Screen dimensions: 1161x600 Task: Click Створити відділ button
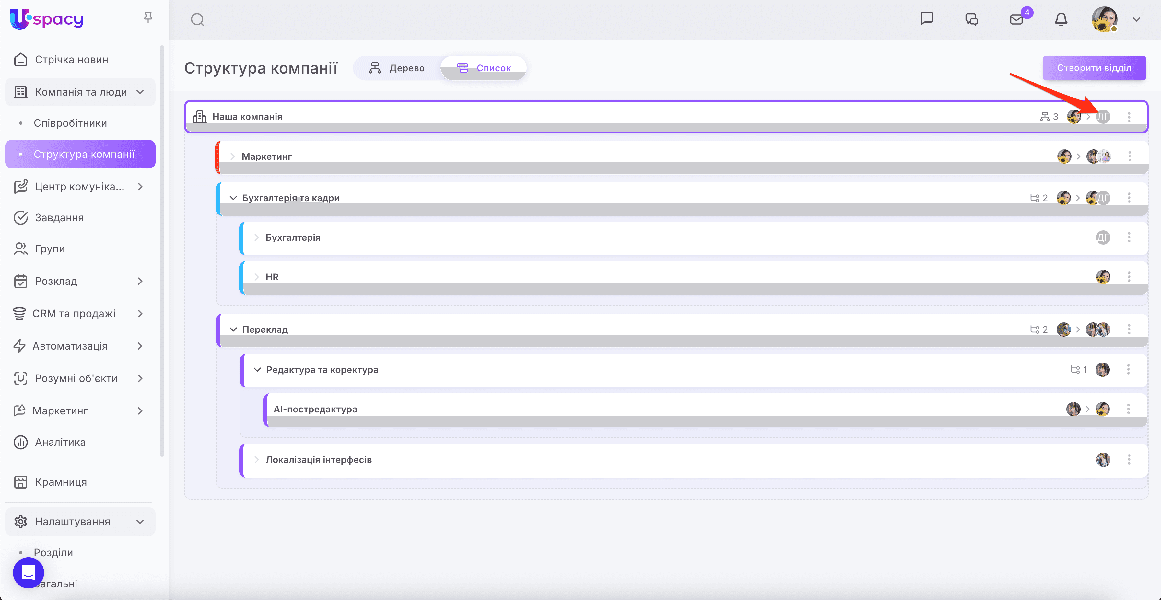pos(1094,68)
